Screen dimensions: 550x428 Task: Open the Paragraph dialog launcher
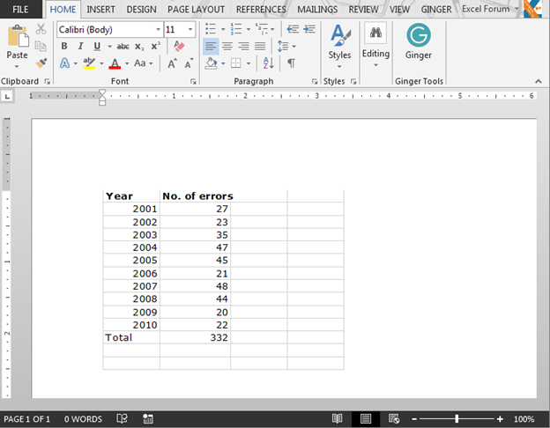click(315, 82)
